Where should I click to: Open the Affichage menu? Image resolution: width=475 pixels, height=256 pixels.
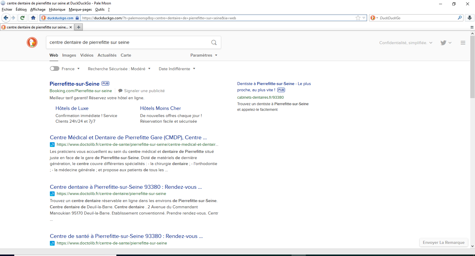[x=38, y=9]
